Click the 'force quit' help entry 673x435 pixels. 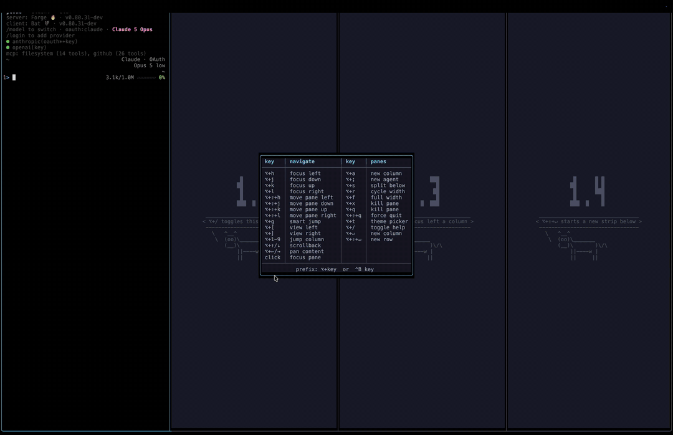[x=386, y=216]
